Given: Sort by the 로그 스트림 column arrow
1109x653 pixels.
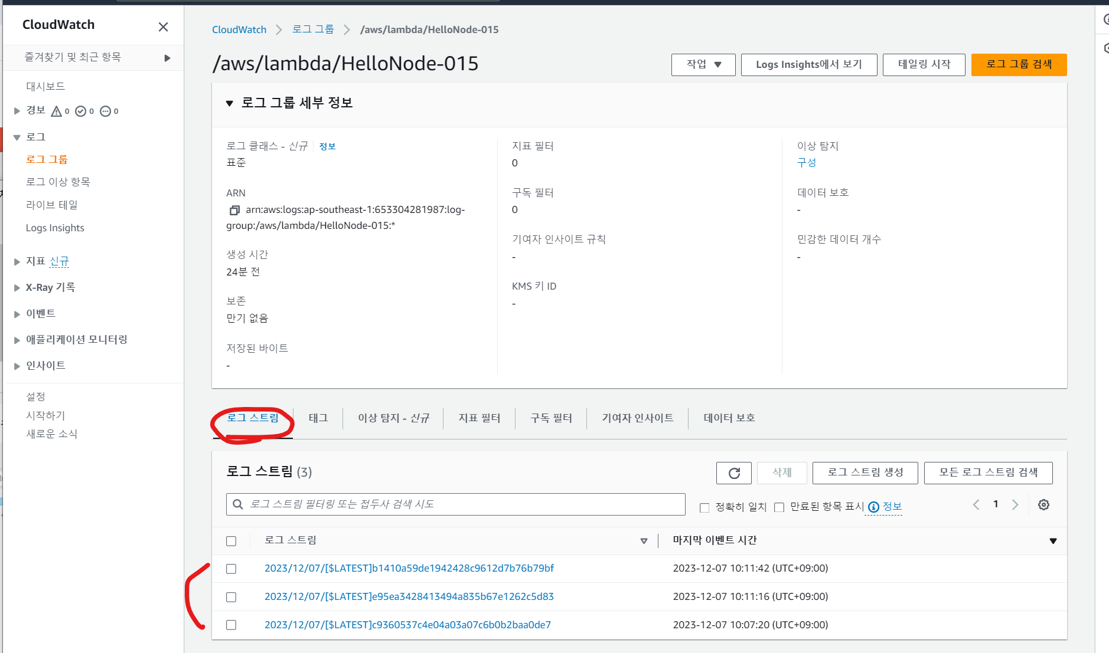Looking at the screenshot, I should coord(644,541).
